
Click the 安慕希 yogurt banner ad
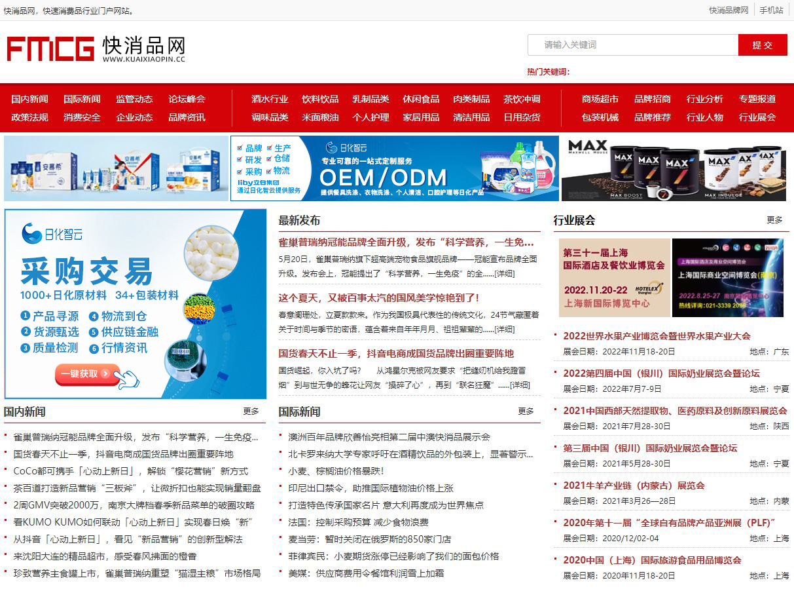116,168
